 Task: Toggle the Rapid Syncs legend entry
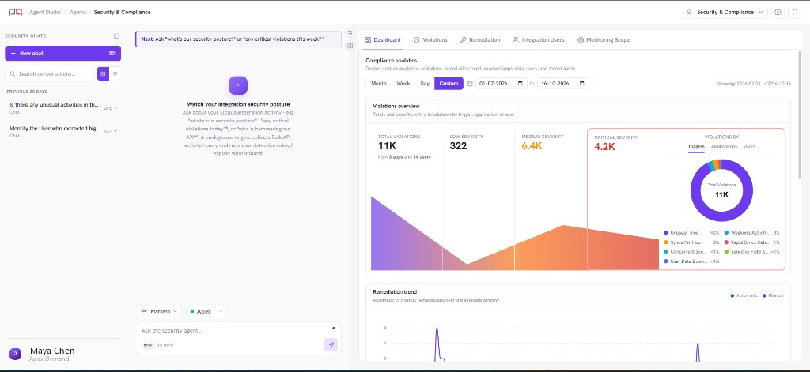click(x=752, y=242)
